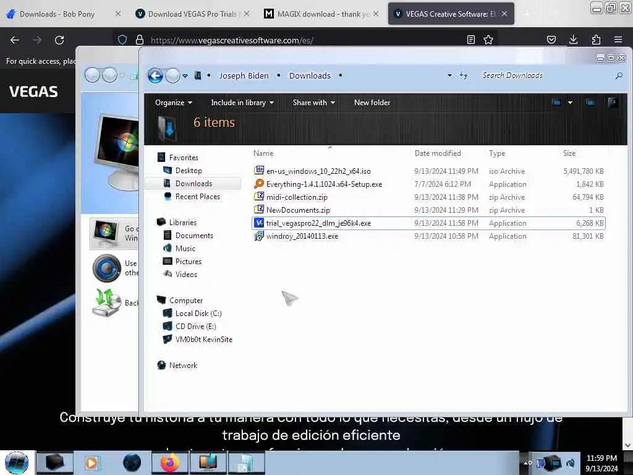Screen dimensions: 633x475
Task: Open Videos library
Action: click(186, 274)
